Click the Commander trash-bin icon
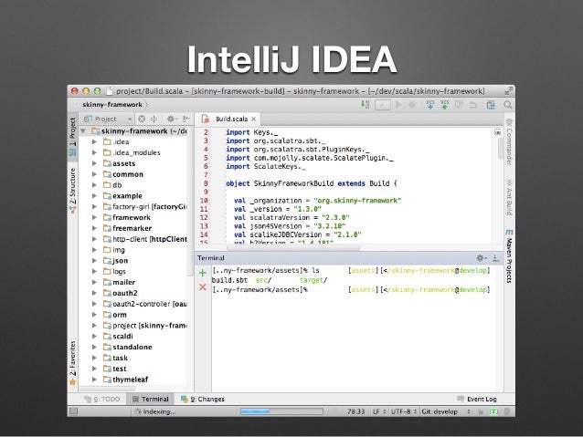Viewport: 583px width, 437px height. [509, 122]
